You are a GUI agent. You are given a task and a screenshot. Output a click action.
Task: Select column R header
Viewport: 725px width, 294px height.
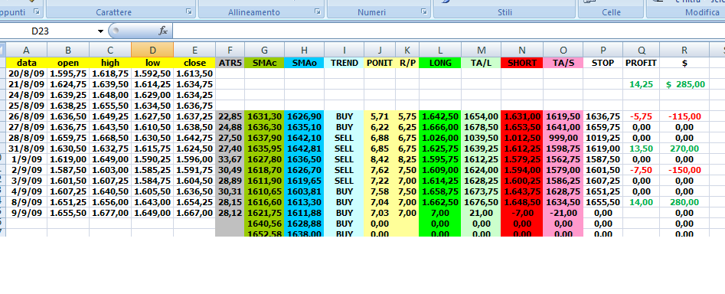[684, 50]
